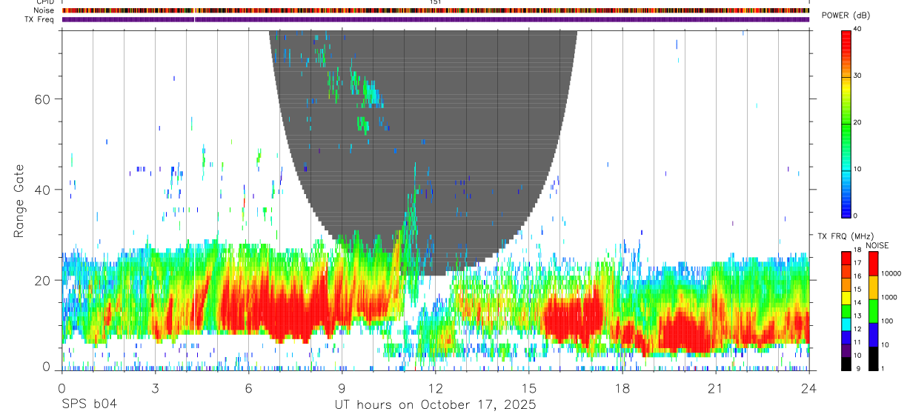Click the 21 tick on the UT hours axis

(715, 388)
